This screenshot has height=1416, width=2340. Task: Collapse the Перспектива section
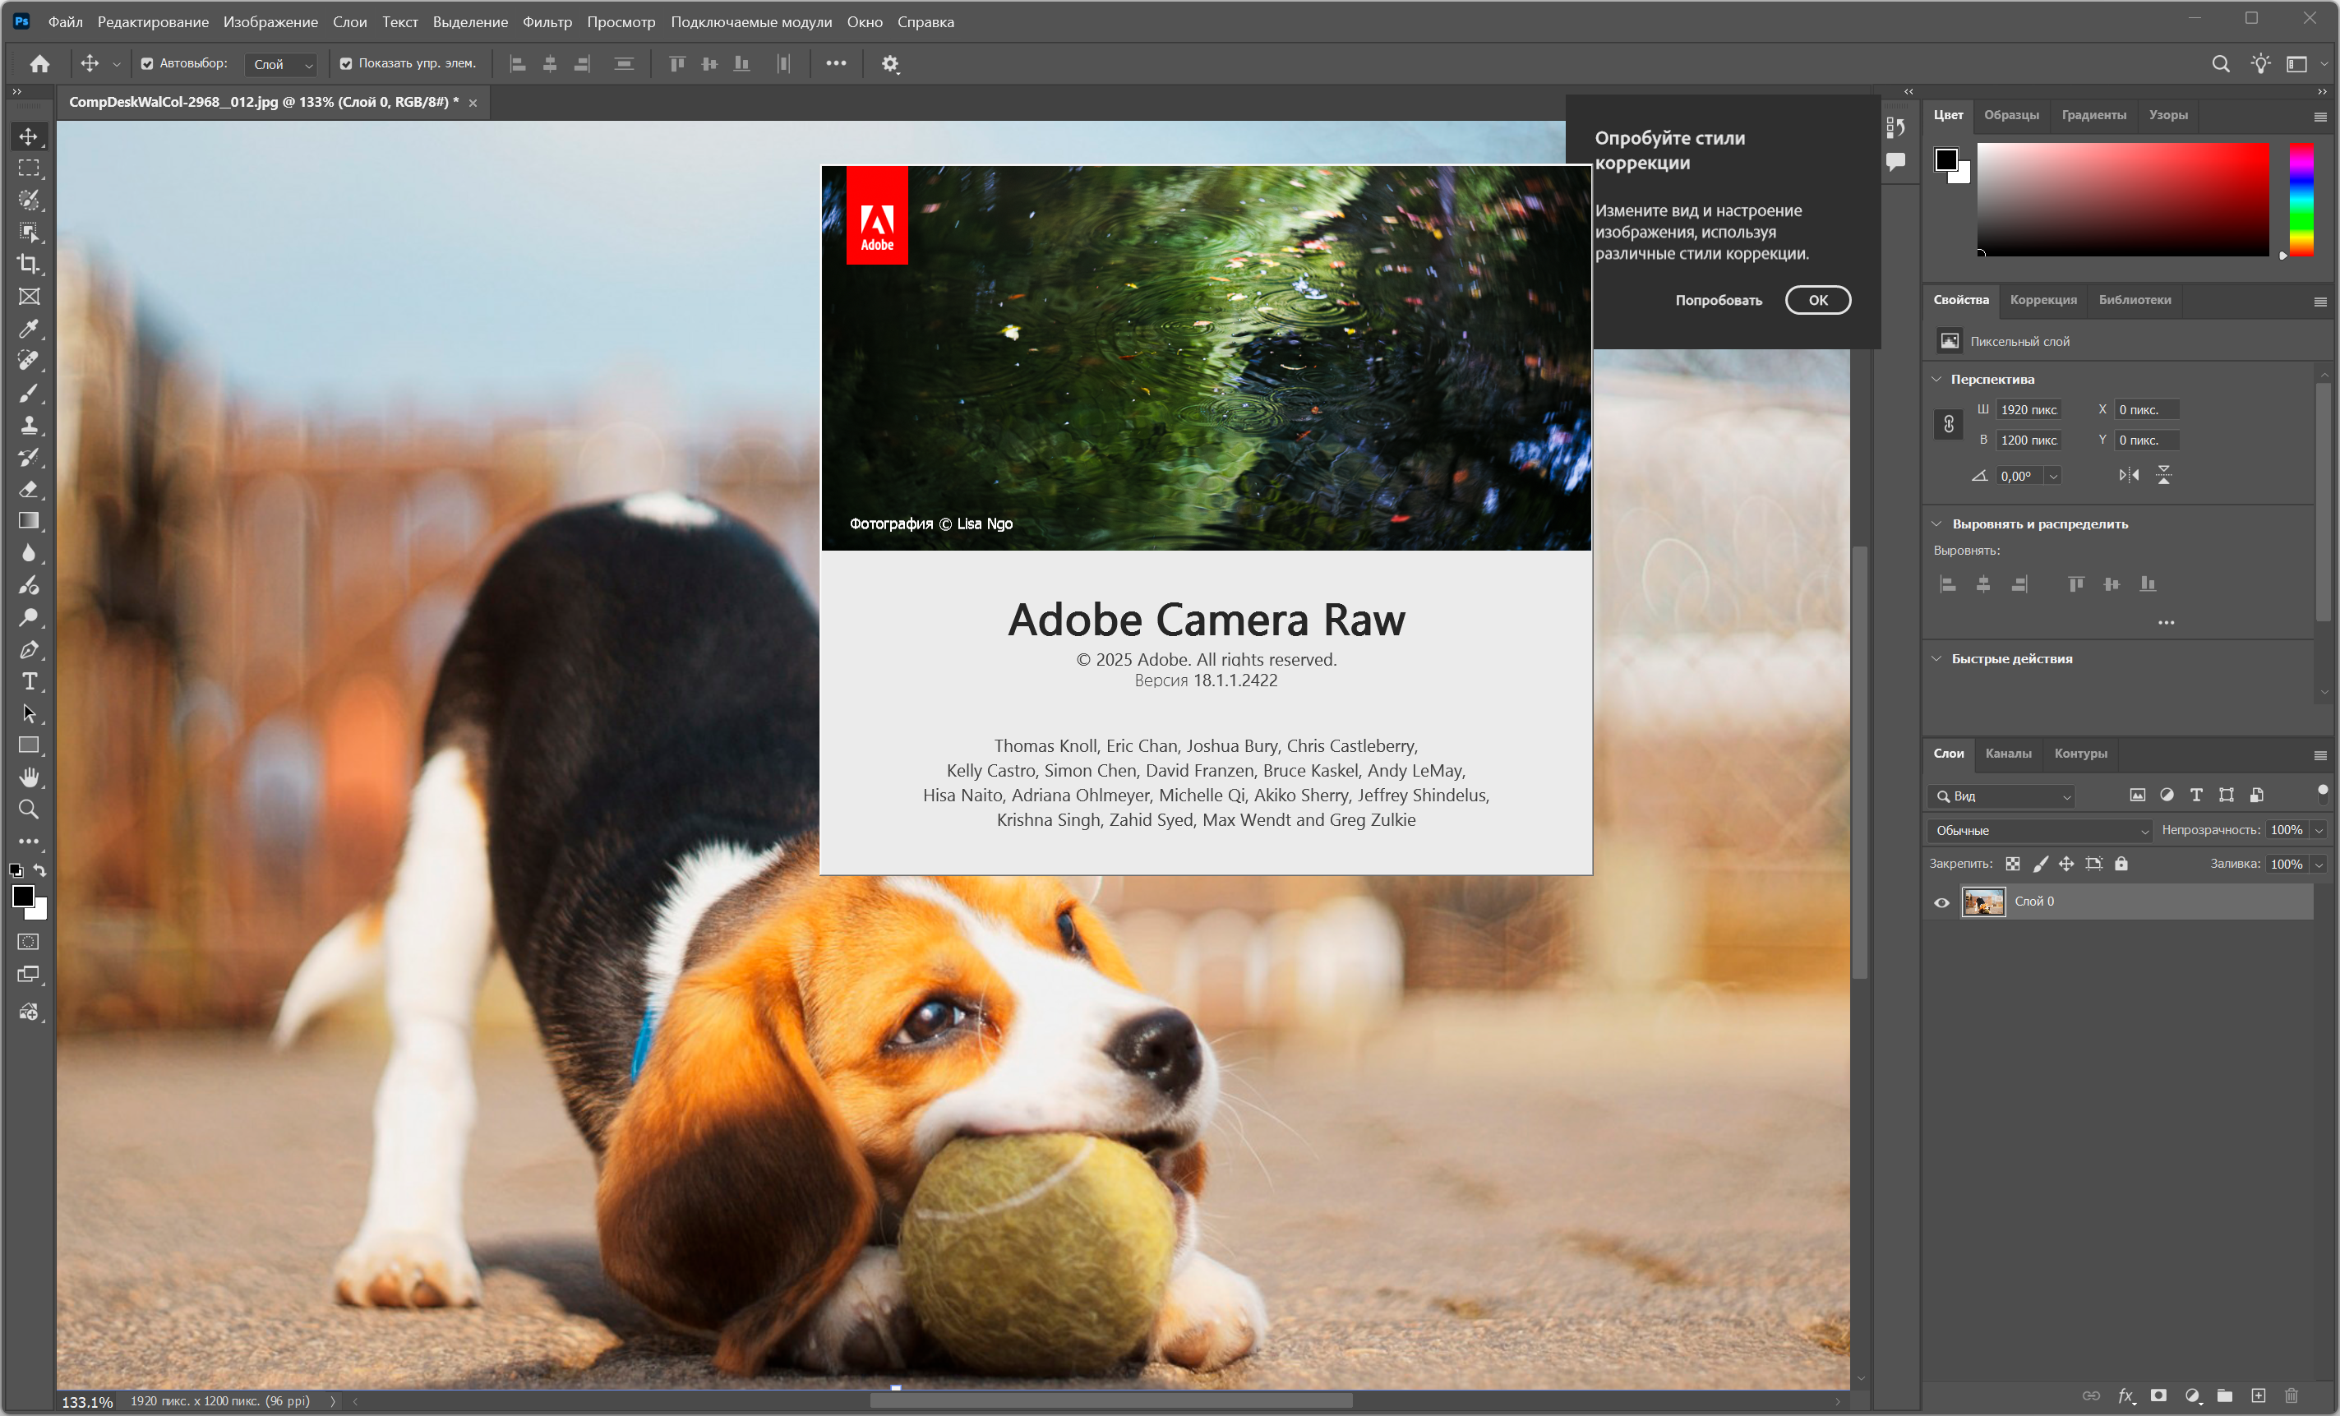1936,379
